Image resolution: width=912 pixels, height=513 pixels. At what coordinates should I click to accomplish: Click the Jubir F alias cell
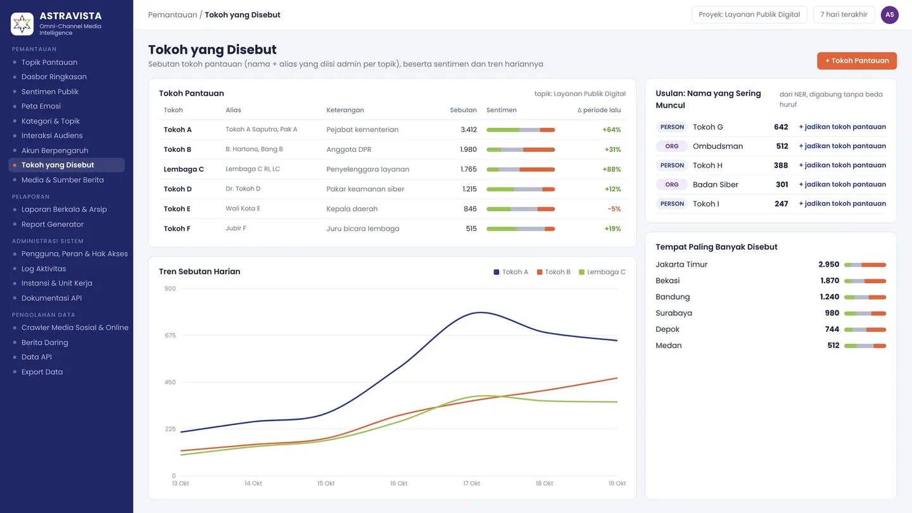(x=236, y=228)
